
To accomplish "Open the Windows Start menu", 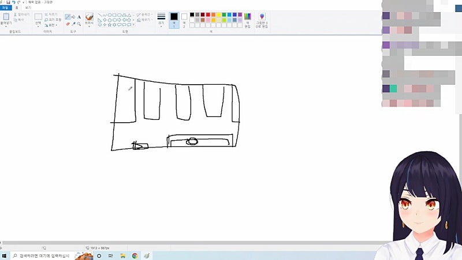I will 4,256.
